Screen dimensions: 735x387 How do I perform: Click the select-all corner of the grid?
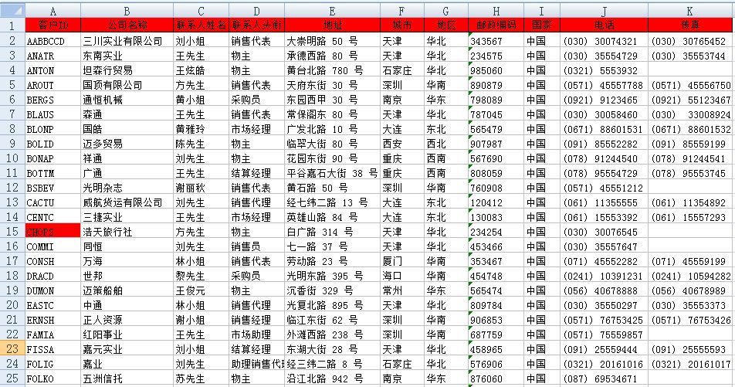(12, 10)
